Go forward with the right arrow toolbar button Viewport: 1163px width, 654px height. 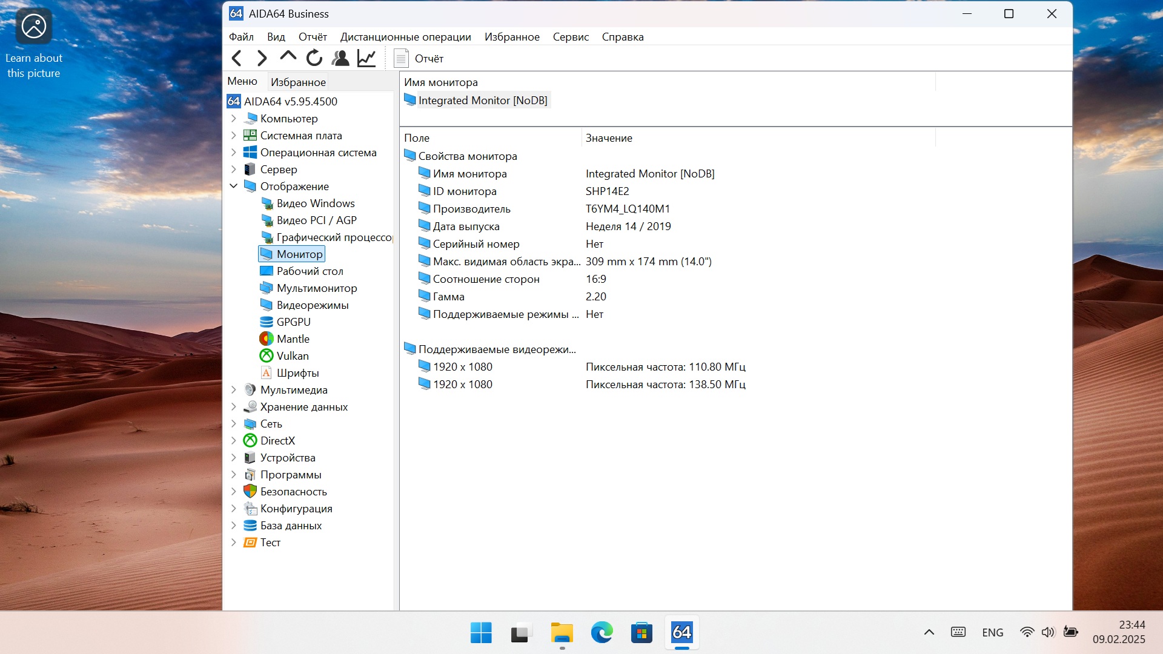262,58
